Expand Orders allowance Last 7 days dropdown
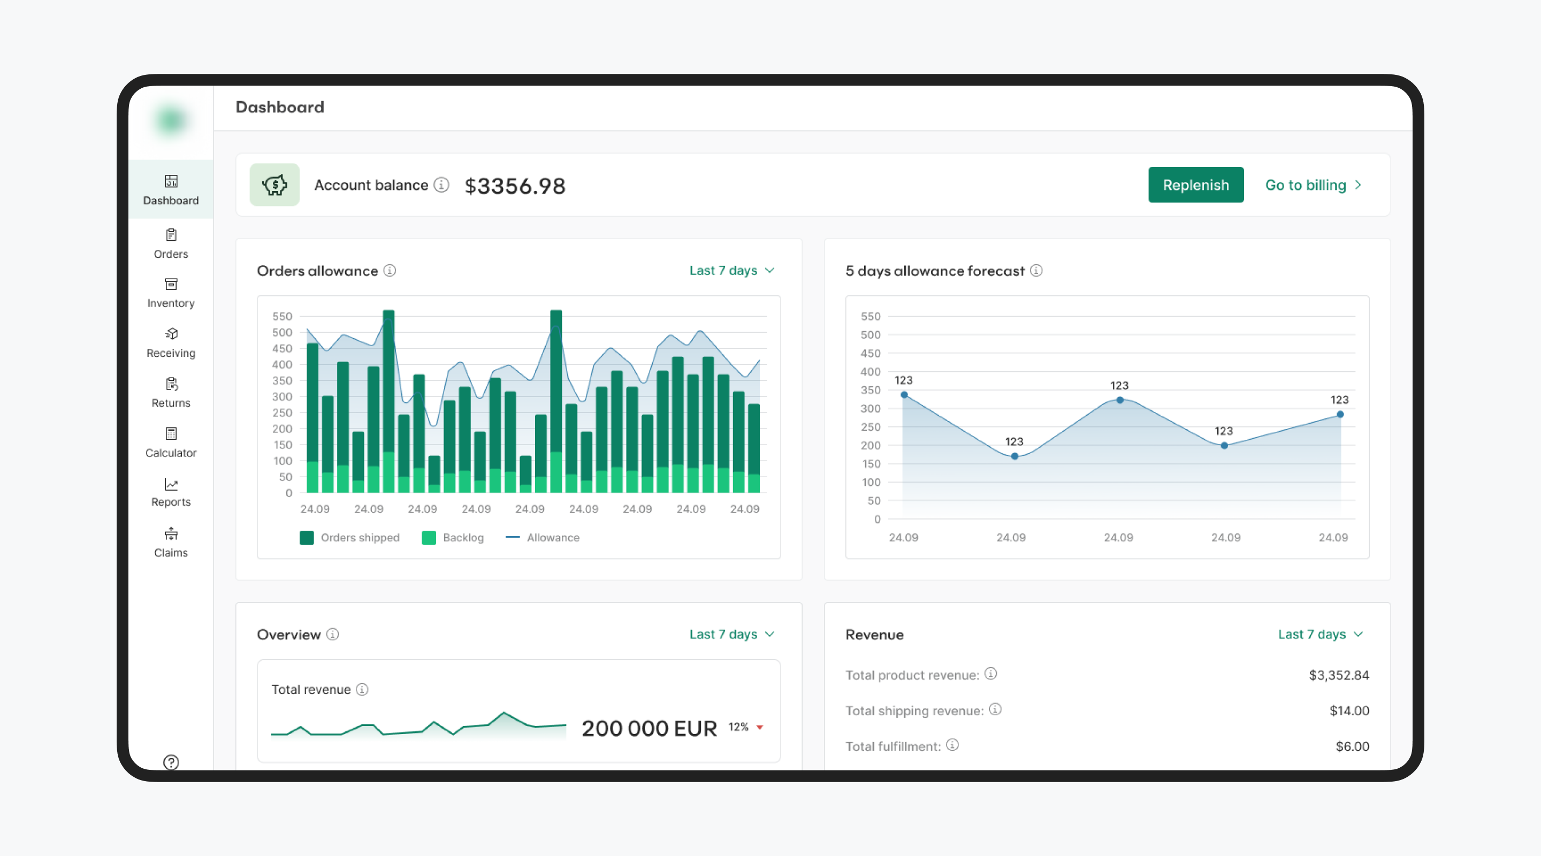 click(x=732, y=270)
